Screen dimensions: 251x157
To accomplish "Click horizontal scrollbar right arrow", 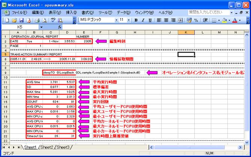I will coord(240,147).
